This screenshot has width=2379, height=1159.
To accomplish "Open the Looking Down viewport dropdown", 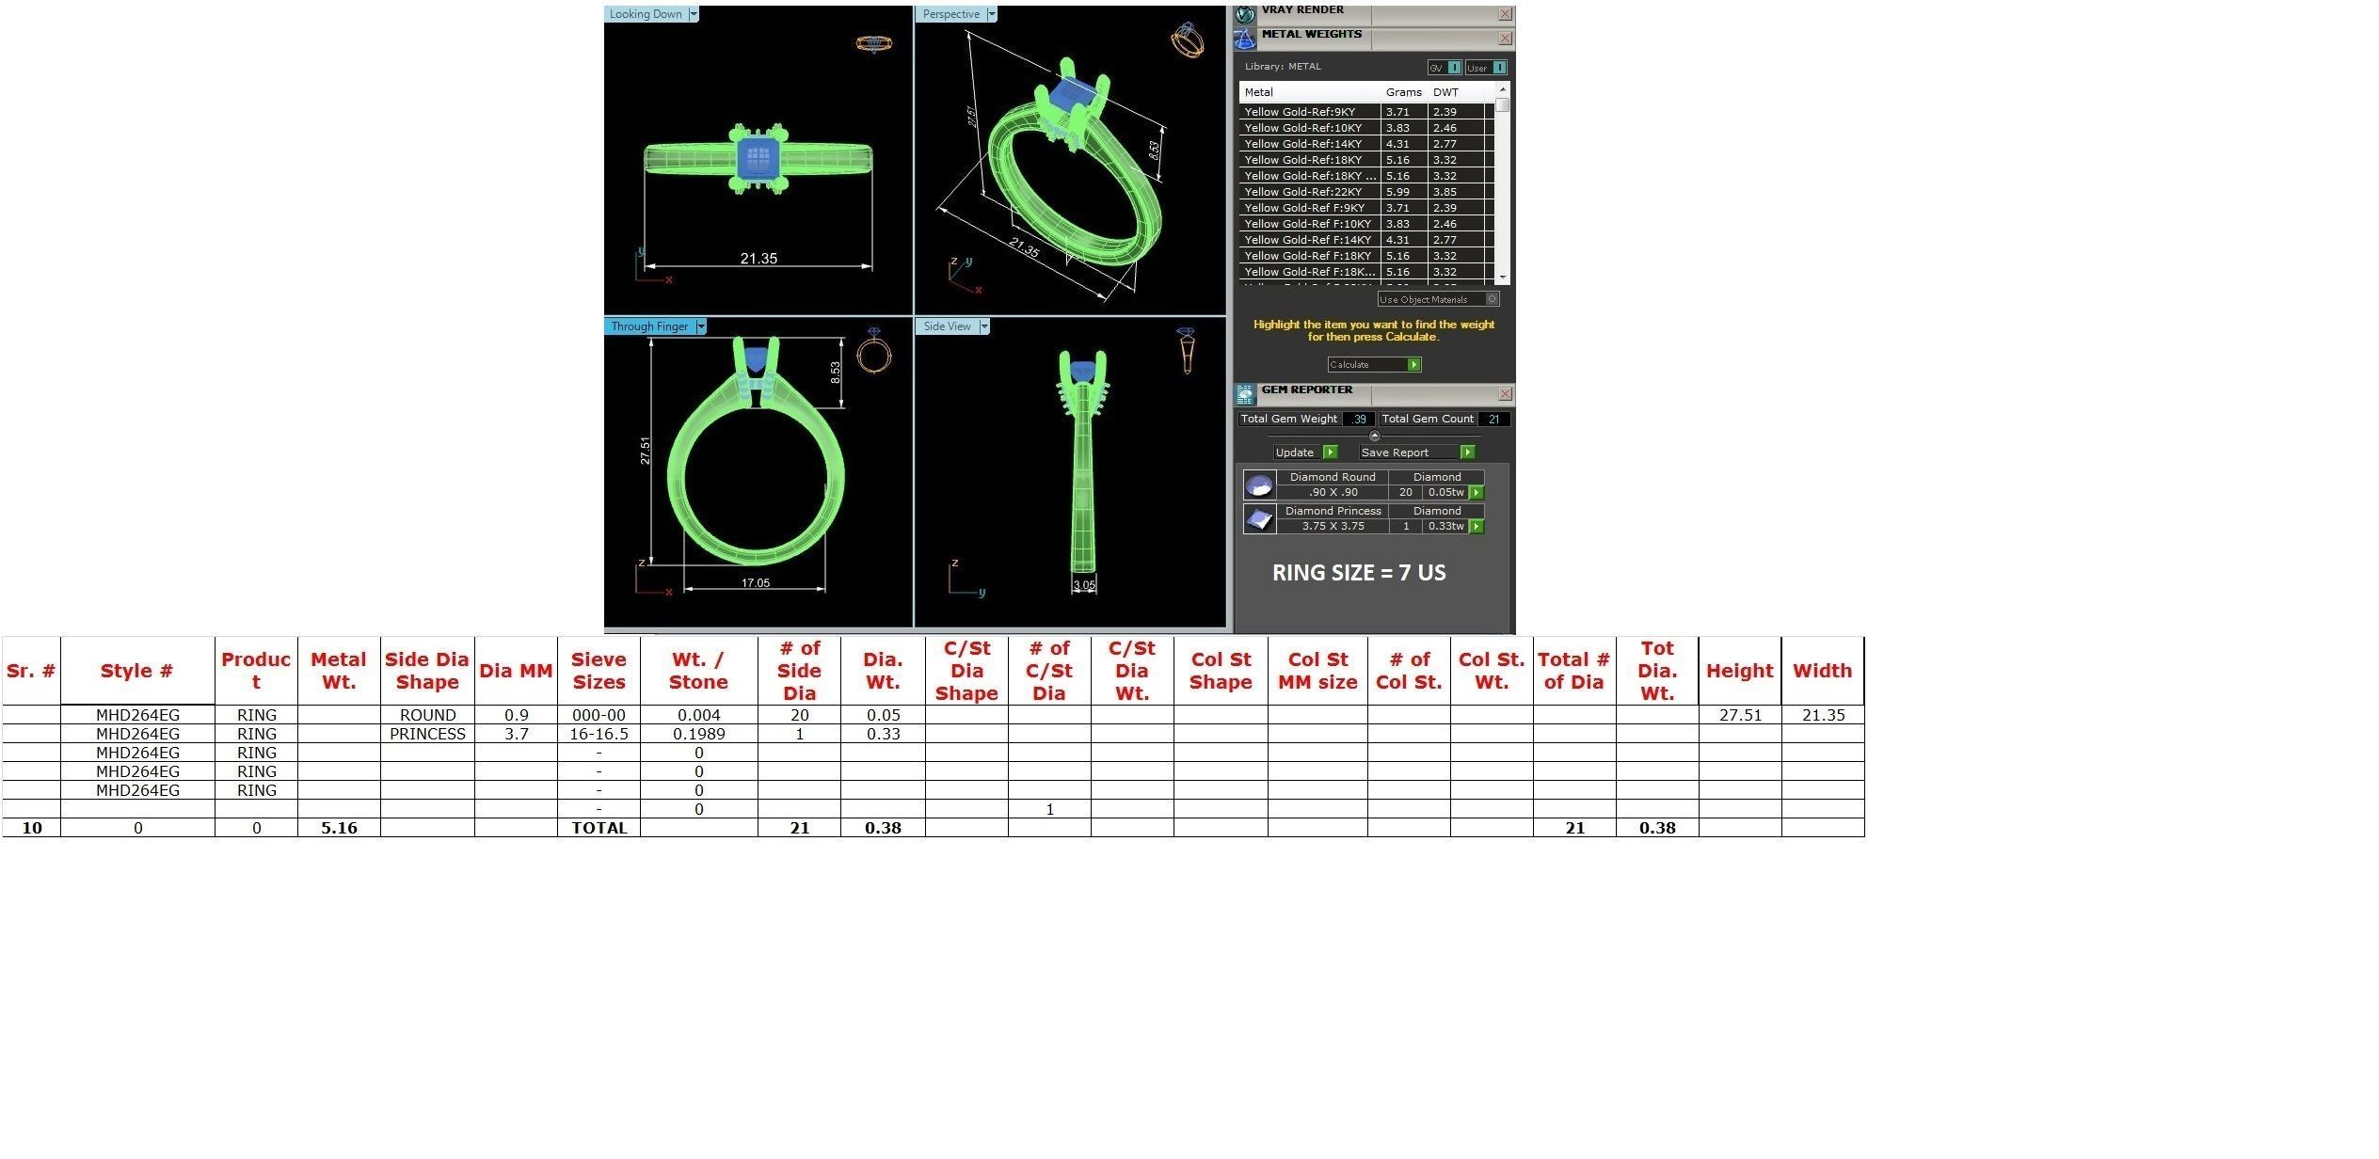I will click(x=694, y=14).
